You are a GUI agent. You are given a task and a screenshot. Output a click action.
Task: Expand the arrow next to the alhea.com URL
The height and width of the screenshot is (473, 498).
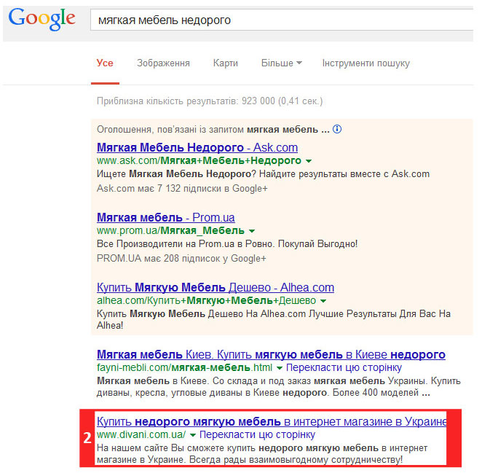pyautogui.click(x=323, y=301)
